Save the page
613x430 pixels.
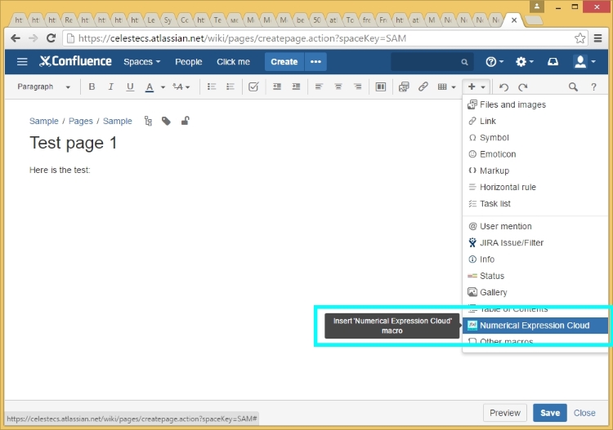click(550, 413)
